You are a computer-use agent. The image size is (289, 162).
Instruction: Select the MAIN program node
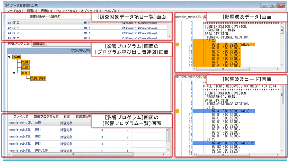click(17, 57)
